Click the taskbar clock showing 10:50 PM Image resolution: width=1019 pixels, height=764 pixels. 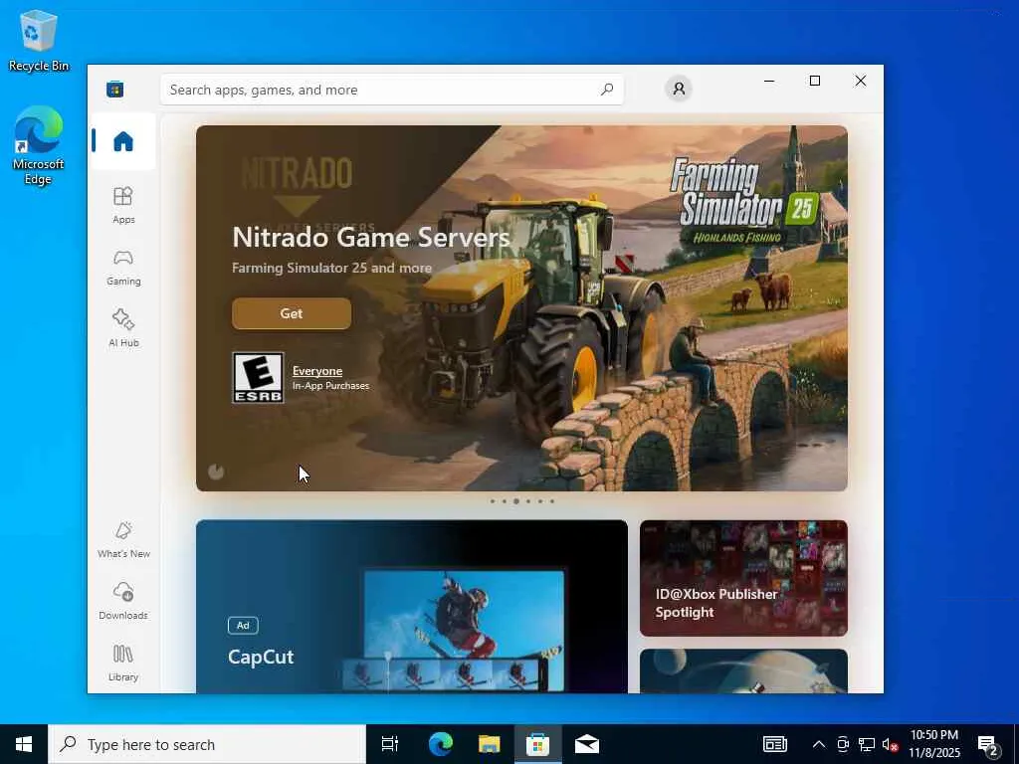point(933,744)
